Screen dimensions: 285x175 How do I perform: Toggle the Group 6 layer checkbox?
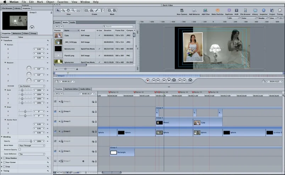[55, 141]
